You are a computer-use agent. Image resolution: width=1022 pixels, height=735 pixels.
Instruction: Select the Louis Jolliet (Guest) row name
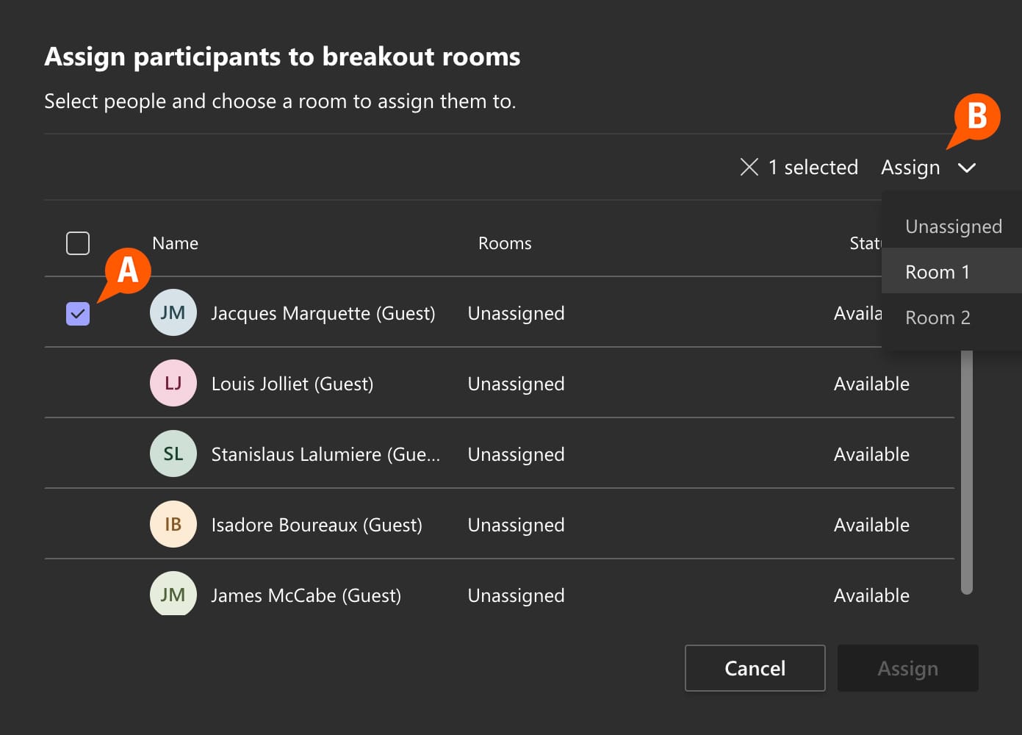click(x=292, y=384)
